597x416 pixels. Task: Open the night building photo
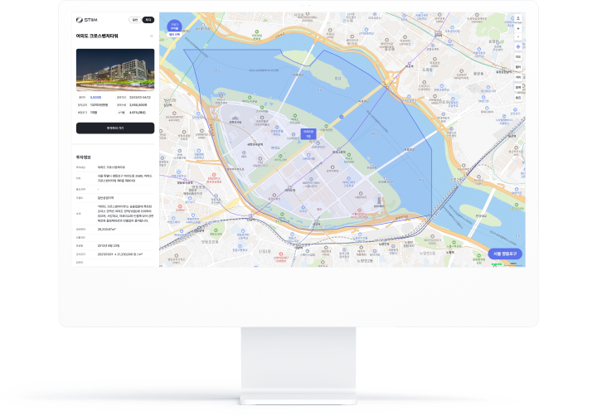[115, 70]
